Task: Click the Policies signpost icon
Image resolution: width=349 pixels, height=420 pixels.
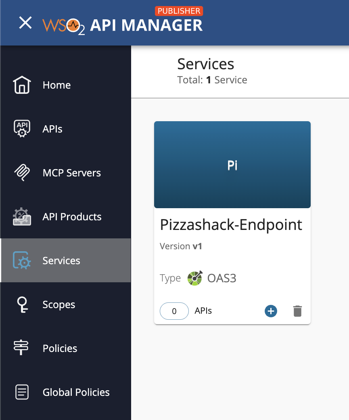Action: tap(22, 348)
